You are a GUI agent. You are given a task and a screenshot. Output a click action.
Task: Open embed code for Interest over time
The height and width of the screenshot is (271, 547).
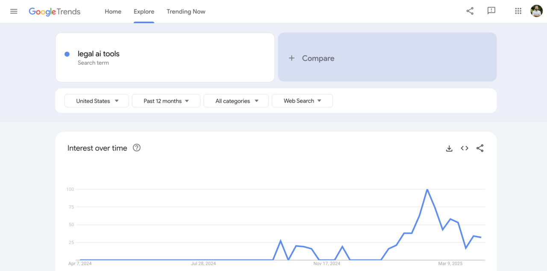point(464,148)
